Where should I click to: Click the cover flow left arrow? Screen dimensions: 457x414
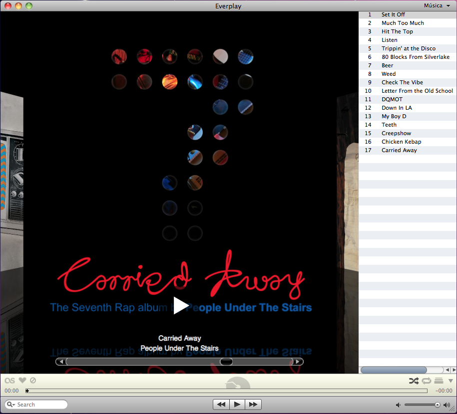[x=61, y=362]
